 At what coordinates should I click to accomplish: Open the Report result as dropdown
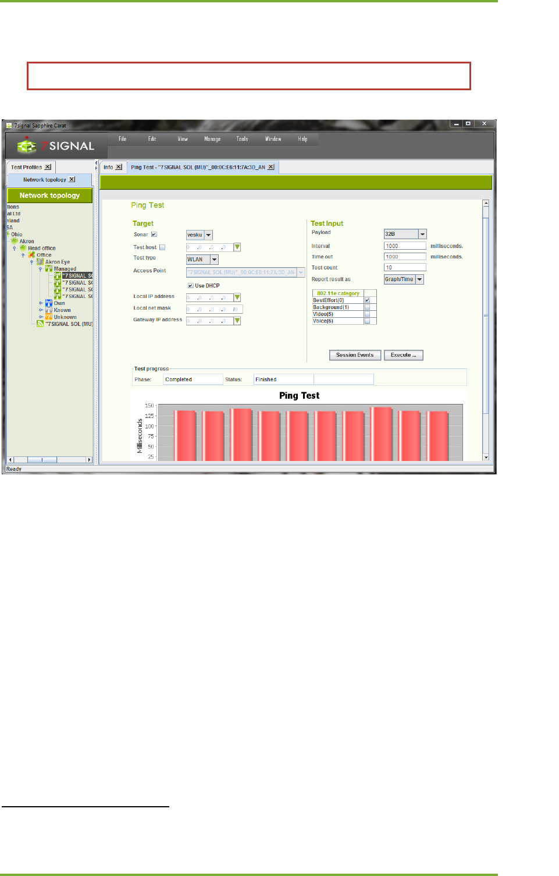pos(419,279)
